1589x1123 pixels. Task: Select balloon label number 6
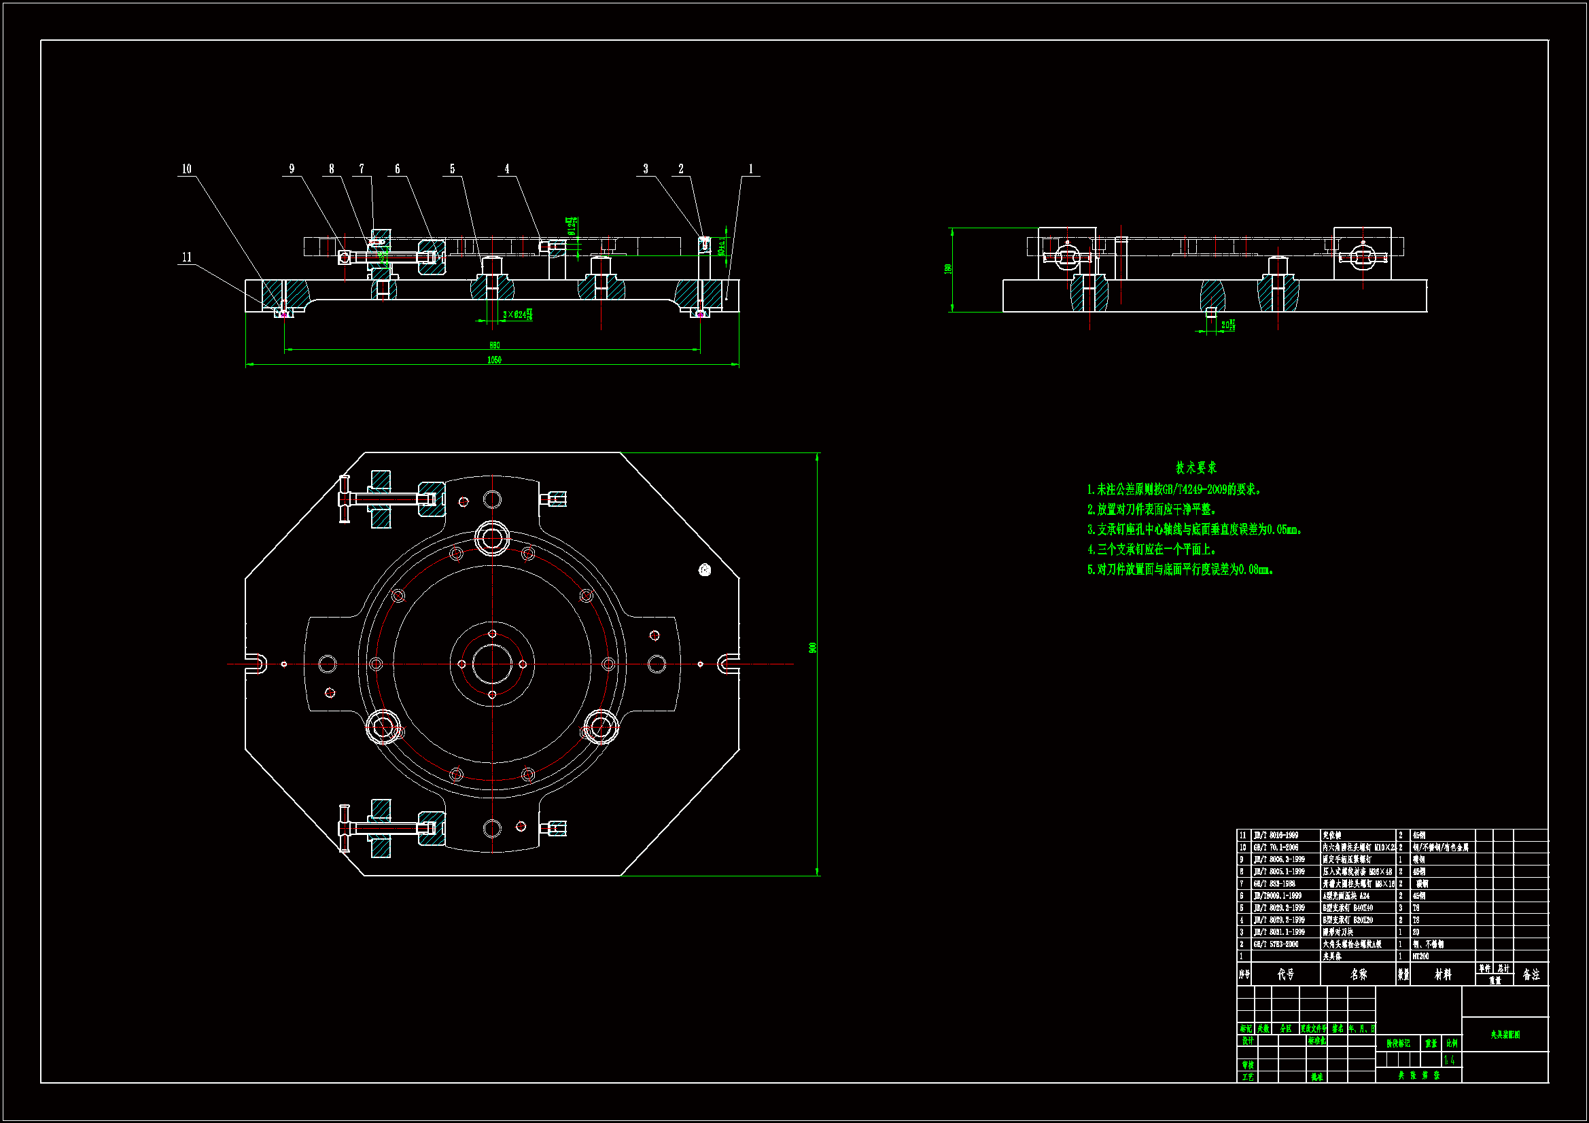click(397, 169)
